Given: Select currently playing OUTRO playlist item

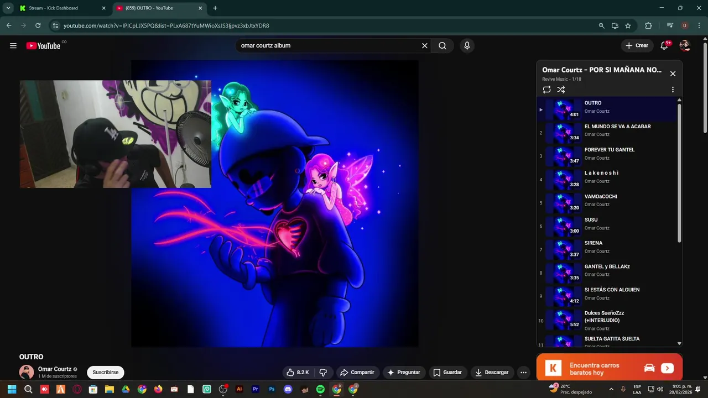Looking at the screenshot, I should (x=607, y=109).
